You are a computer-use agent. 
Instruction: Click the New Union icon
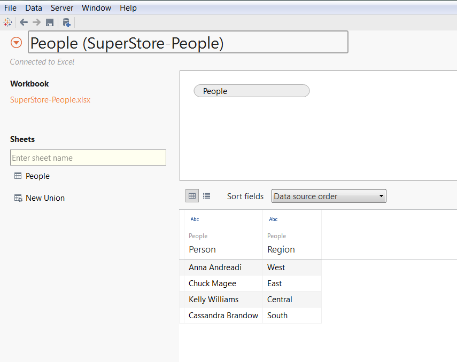[18, 198]
